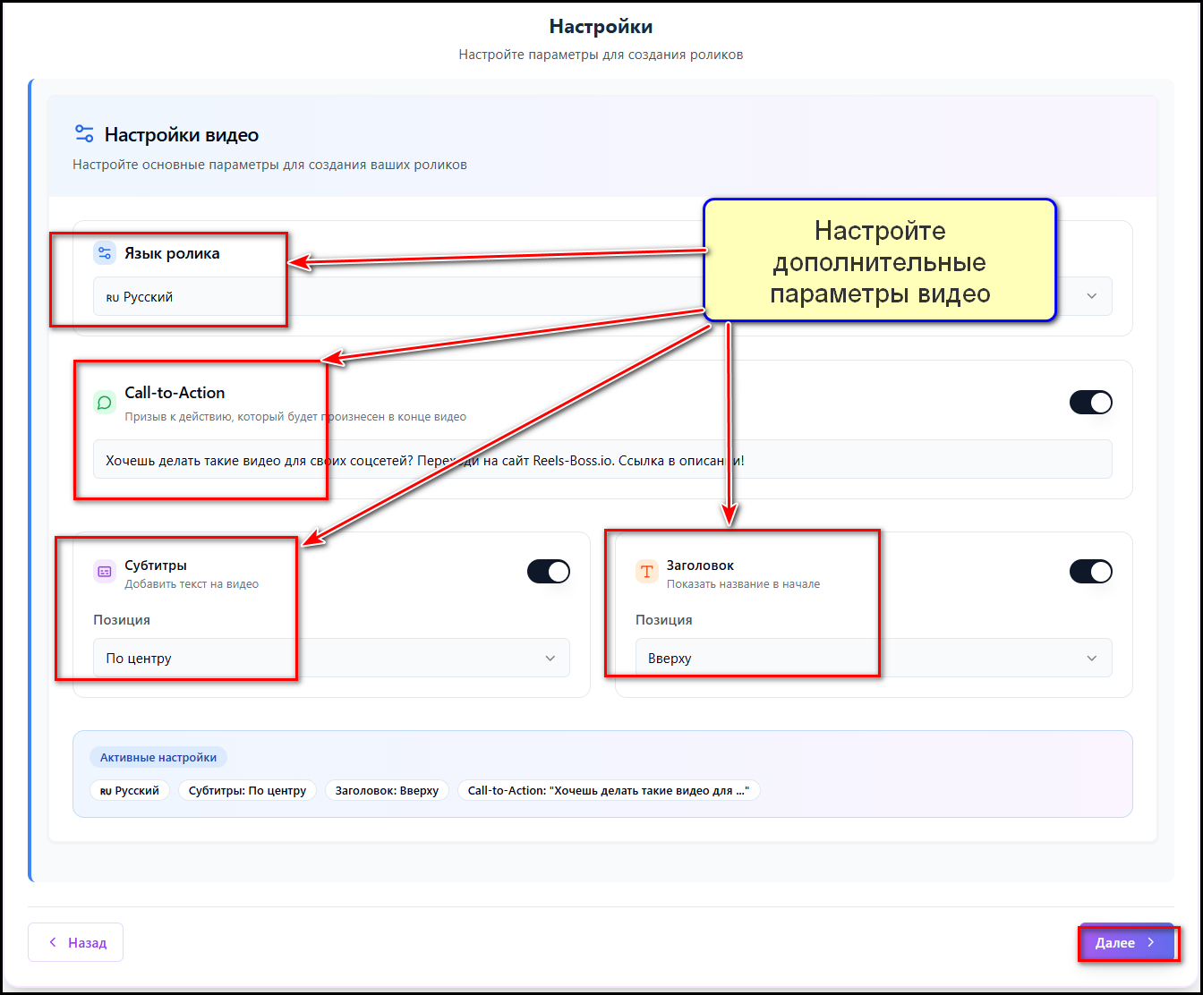Switch off the Заголовок toggle

click(1090, 572)
